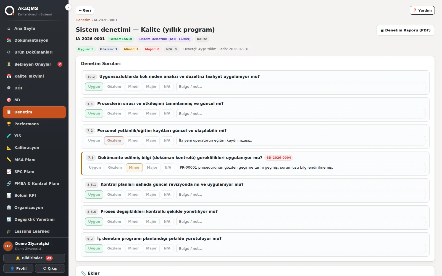Viewport: 442px width, 276px height.
Task: Click the Performans trophy icon
Action: (x=9, y=124)
